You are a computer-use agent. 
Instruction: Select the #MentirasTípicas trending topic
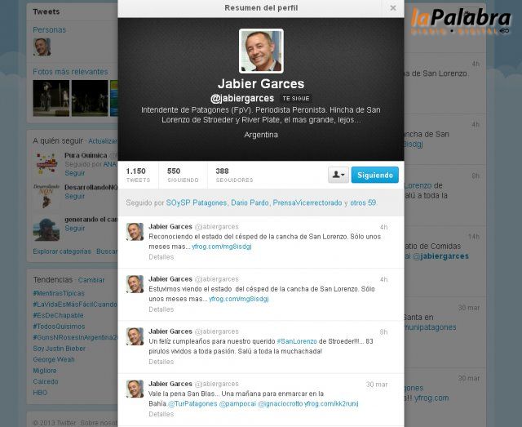59,293
